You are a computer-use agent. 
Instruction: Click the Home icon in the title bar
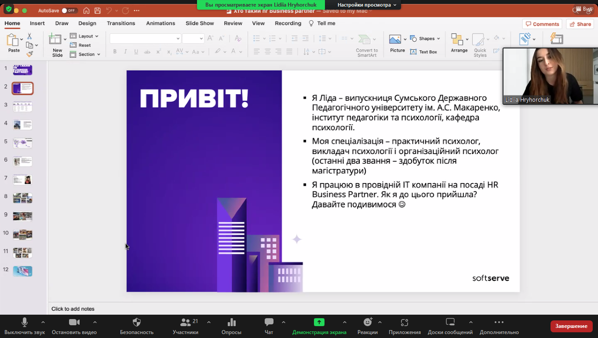click(x=86, y=11)
